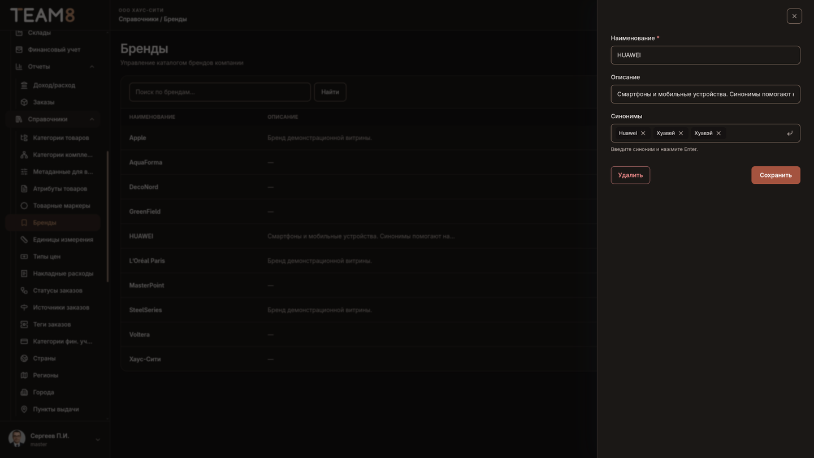Collapse the Отчеты section chevron

coord(92,67)
